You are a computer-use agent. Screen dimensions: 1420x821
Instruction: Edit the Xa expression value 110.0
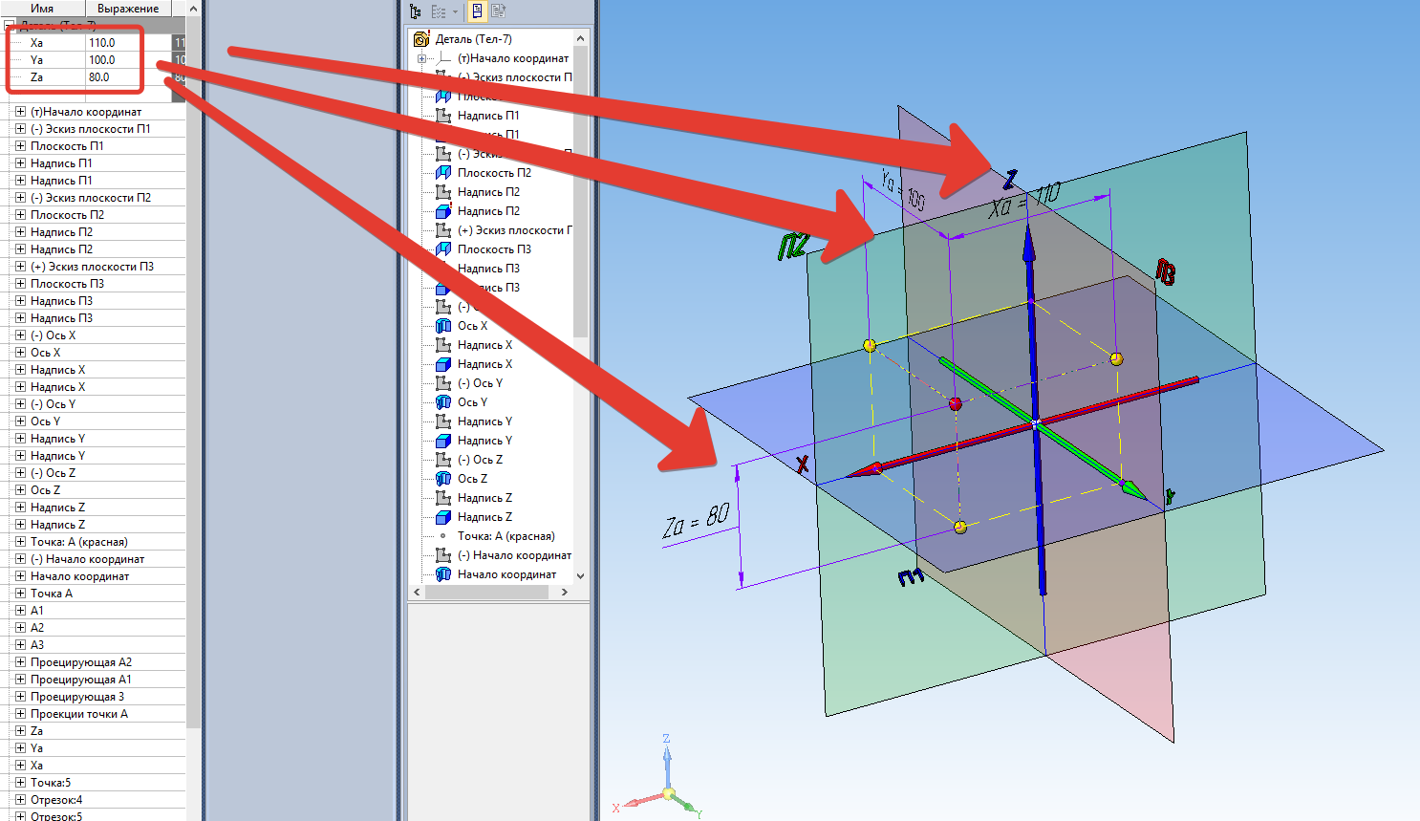(113, 43)
